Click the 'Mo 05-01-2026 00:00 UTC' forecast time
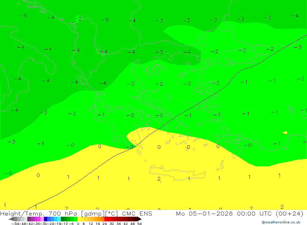 click(x=225, y=213)
